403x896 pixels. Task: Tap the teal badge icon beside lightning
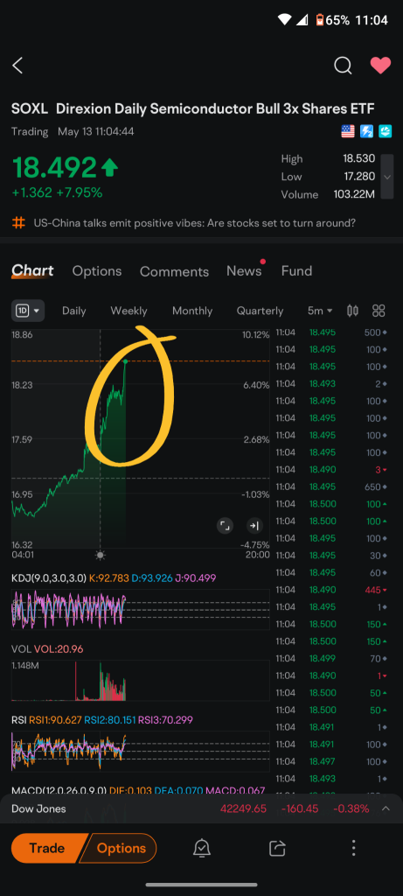pos(385,132)
